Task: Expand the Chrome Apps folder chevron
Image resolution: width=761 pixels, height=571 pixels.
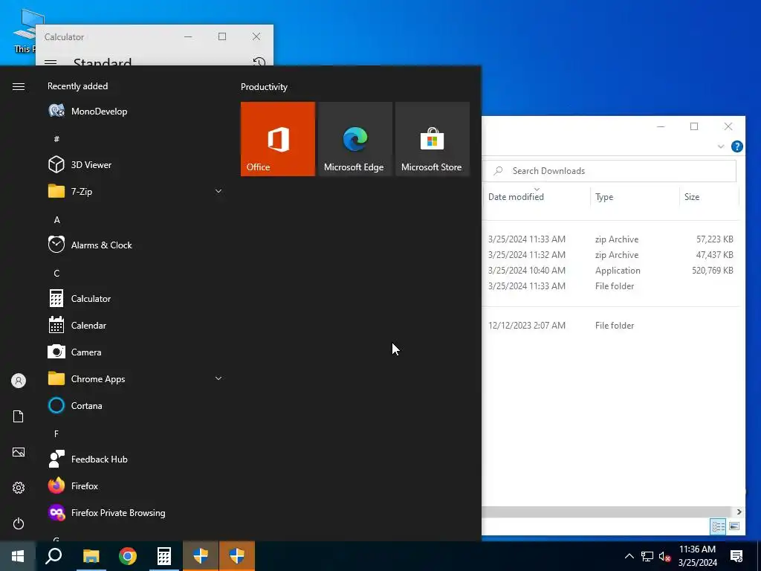Action: (218, 378)
